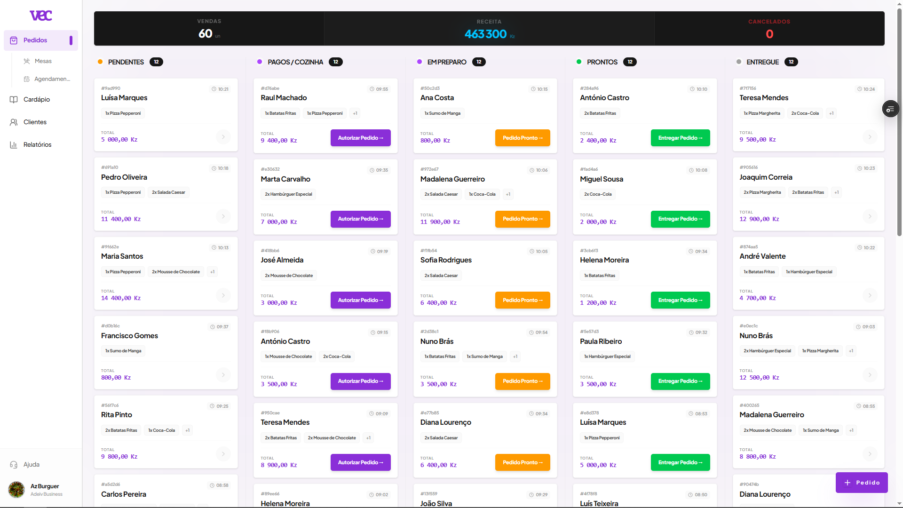Click Entregar Pedido for Luísa Marques 08:53
Screen dimensions: 903x508
[681, 463]
